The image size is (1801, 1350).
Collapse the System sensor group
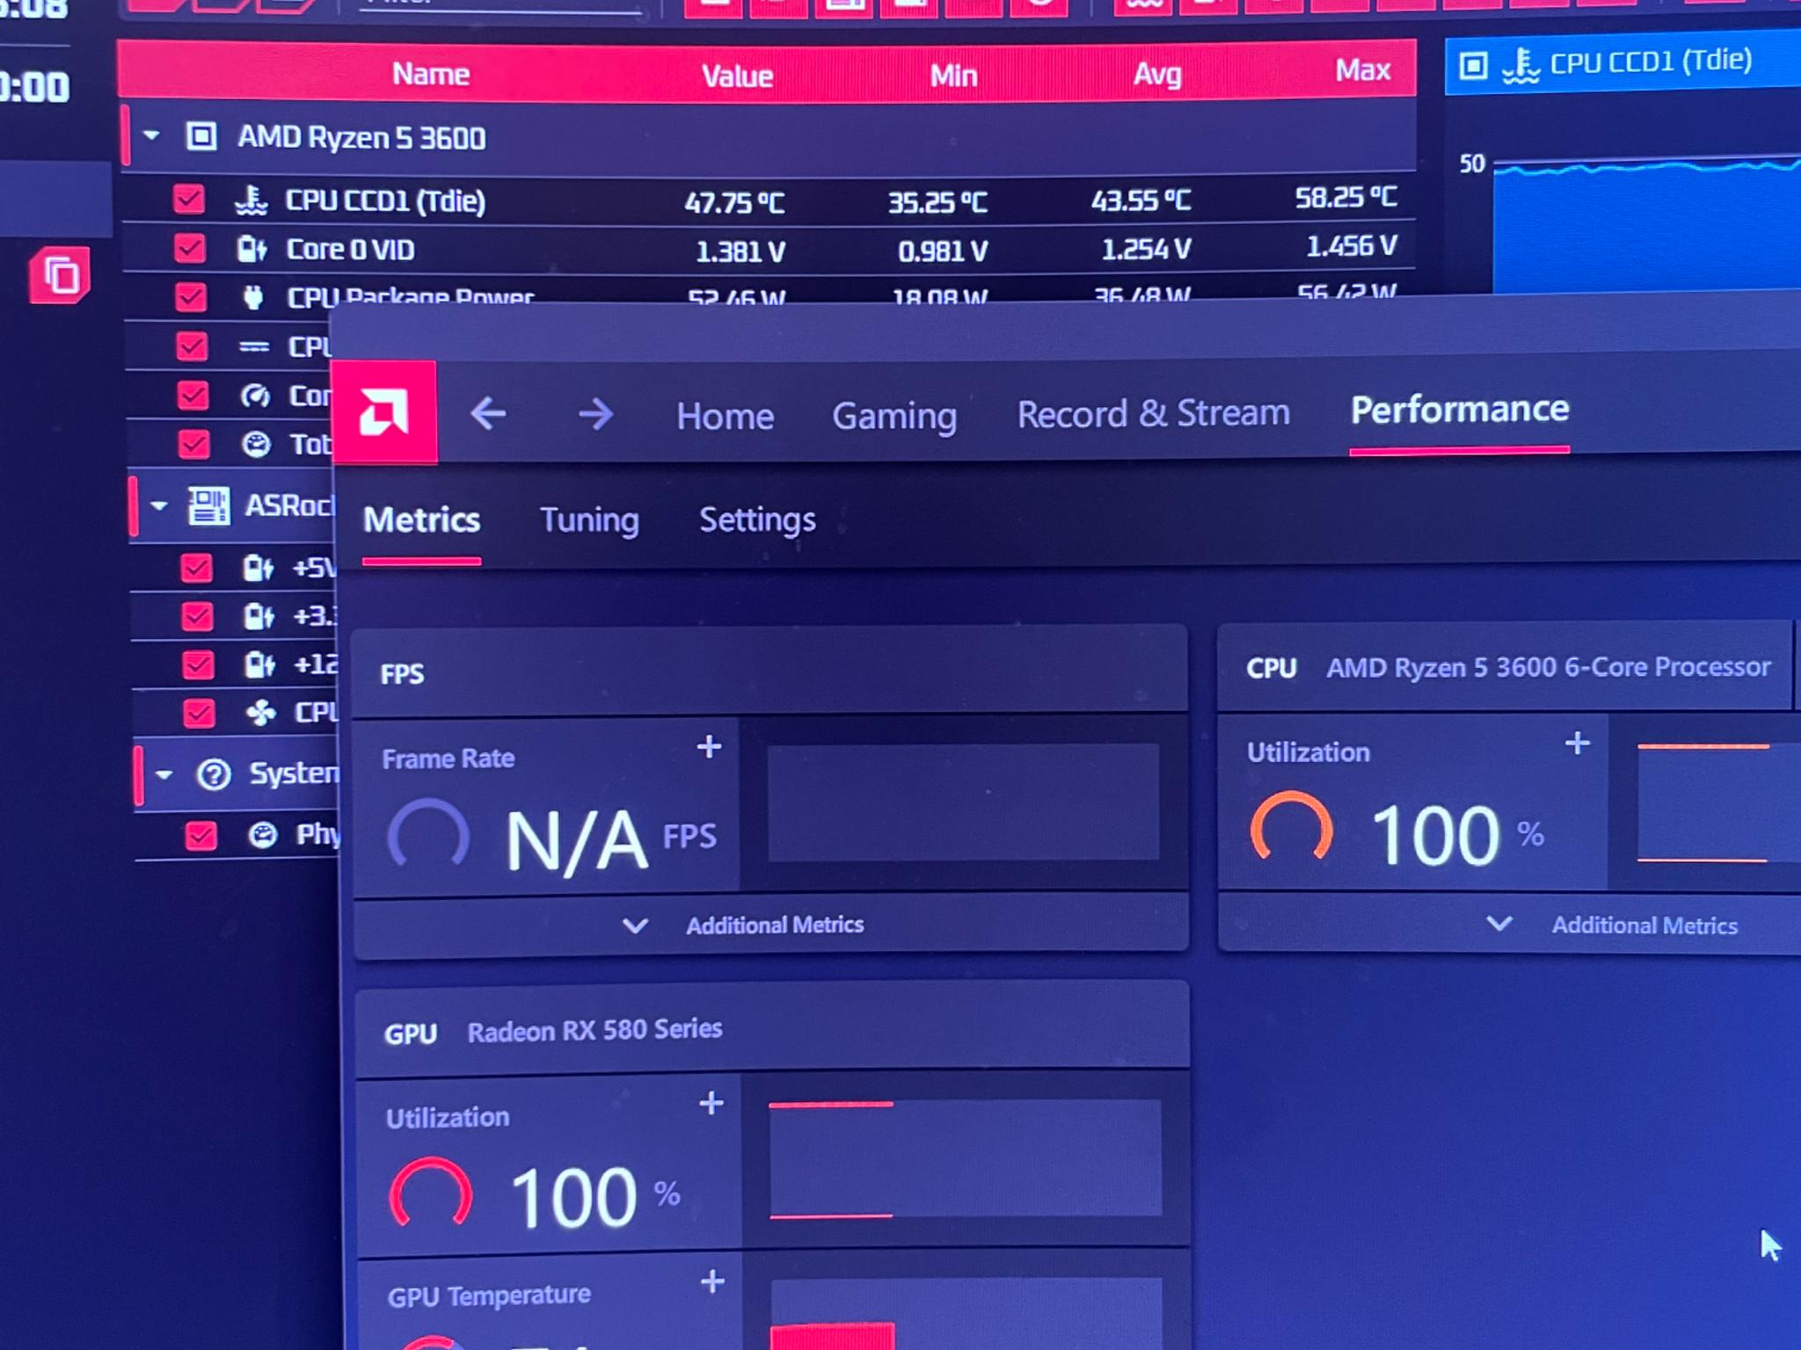pyautogui.click(x=164, y=775)
